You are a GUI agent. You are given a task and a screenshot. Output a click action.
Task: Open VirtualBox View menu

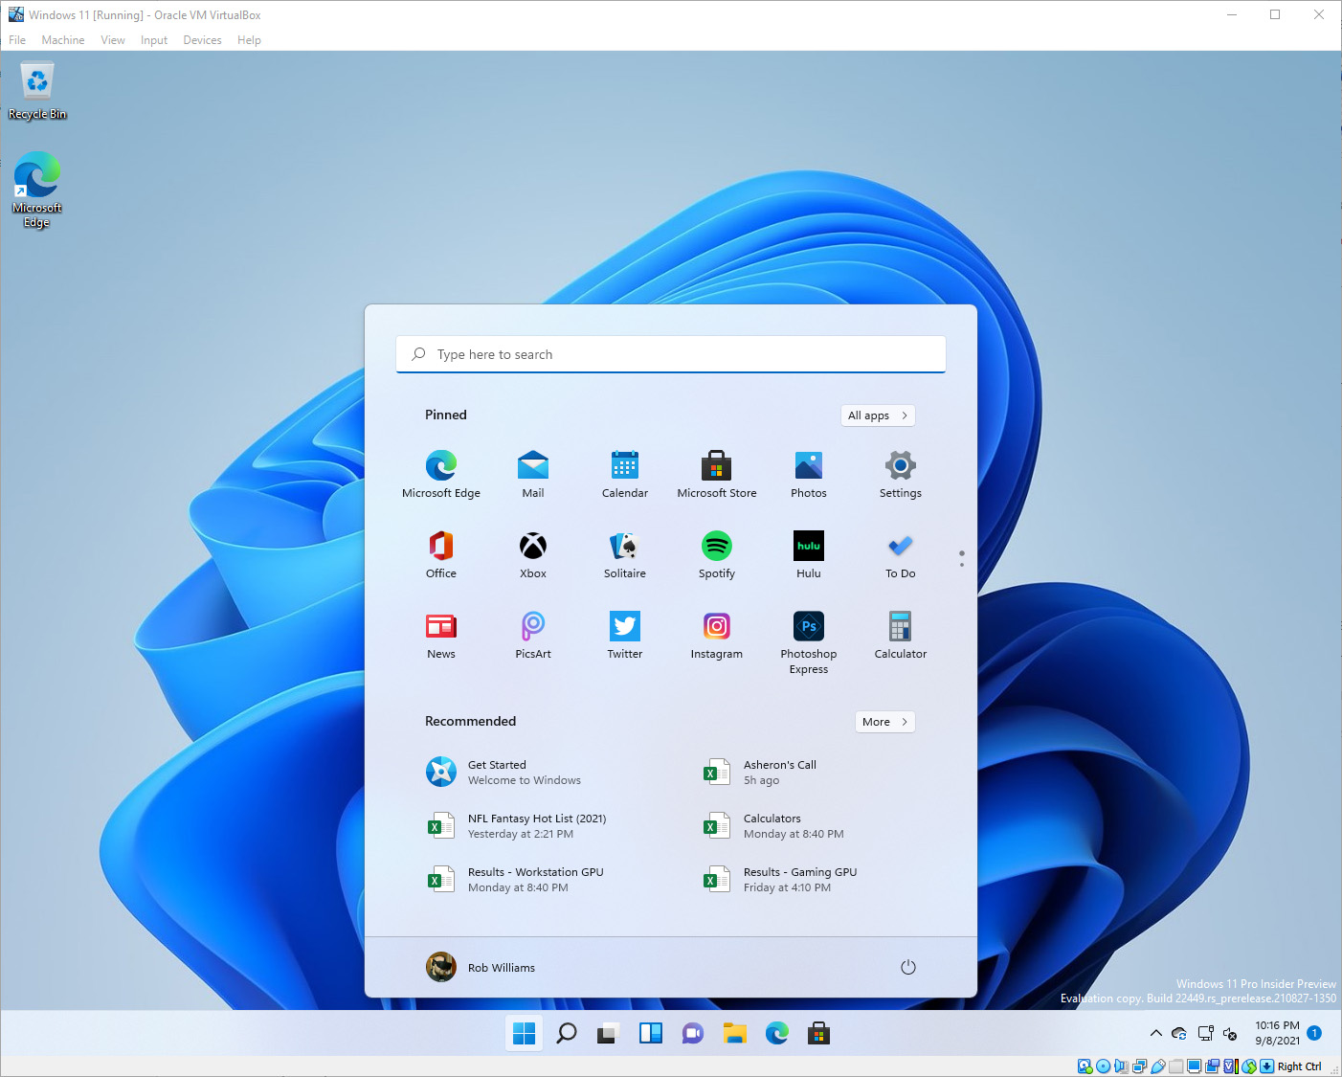tap(113, 40)
